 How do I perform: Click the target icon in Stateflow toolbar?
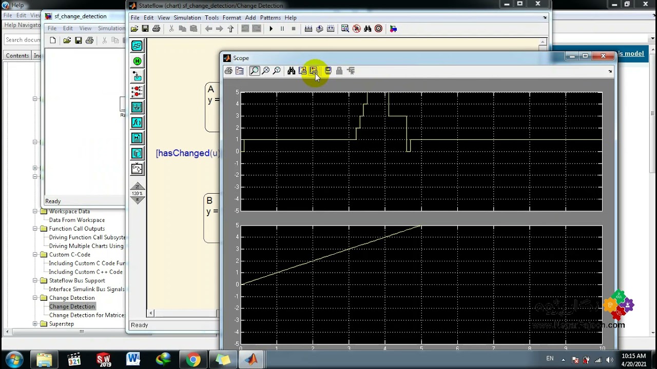point(378,29)
